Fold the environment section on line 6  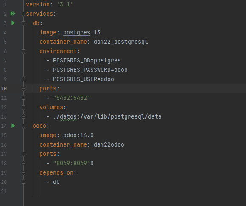click(x=23, y=51)
